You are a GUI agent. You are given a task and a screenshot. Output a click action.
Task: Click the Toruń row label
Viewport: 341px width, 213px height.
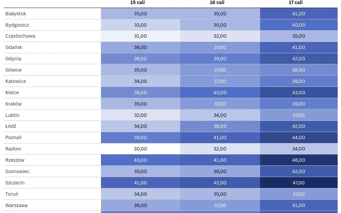pyautogui.click(x=12, y=194)
